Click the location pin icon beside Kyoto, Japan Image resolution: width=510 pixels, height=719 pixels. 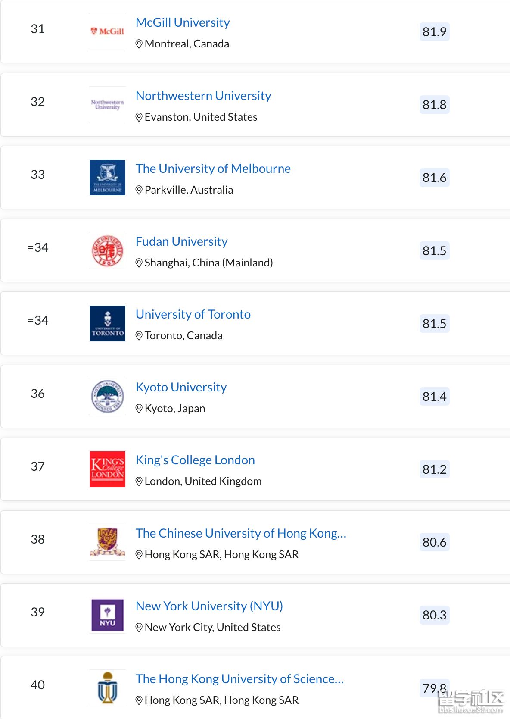coord(139,409)
